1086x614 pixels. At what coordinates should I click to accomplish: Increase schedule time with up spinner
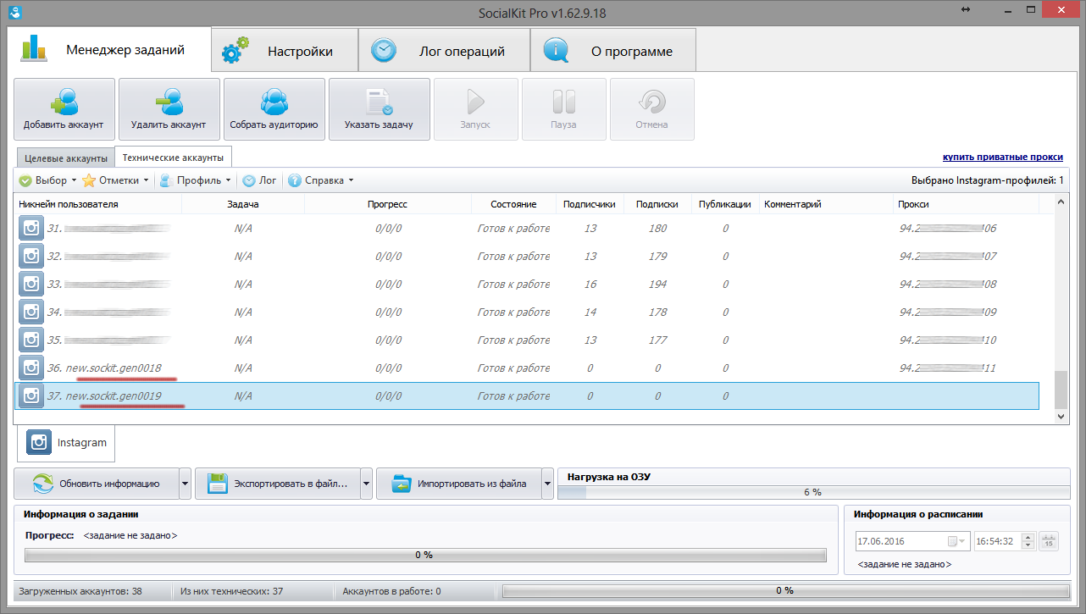[x=1028, y=538]
